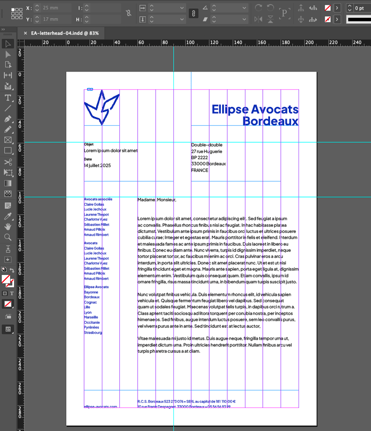Screen dimensions: 371x431
Task: Select the Gap tool
Action: pyautogui.click(x=8, y=75)
